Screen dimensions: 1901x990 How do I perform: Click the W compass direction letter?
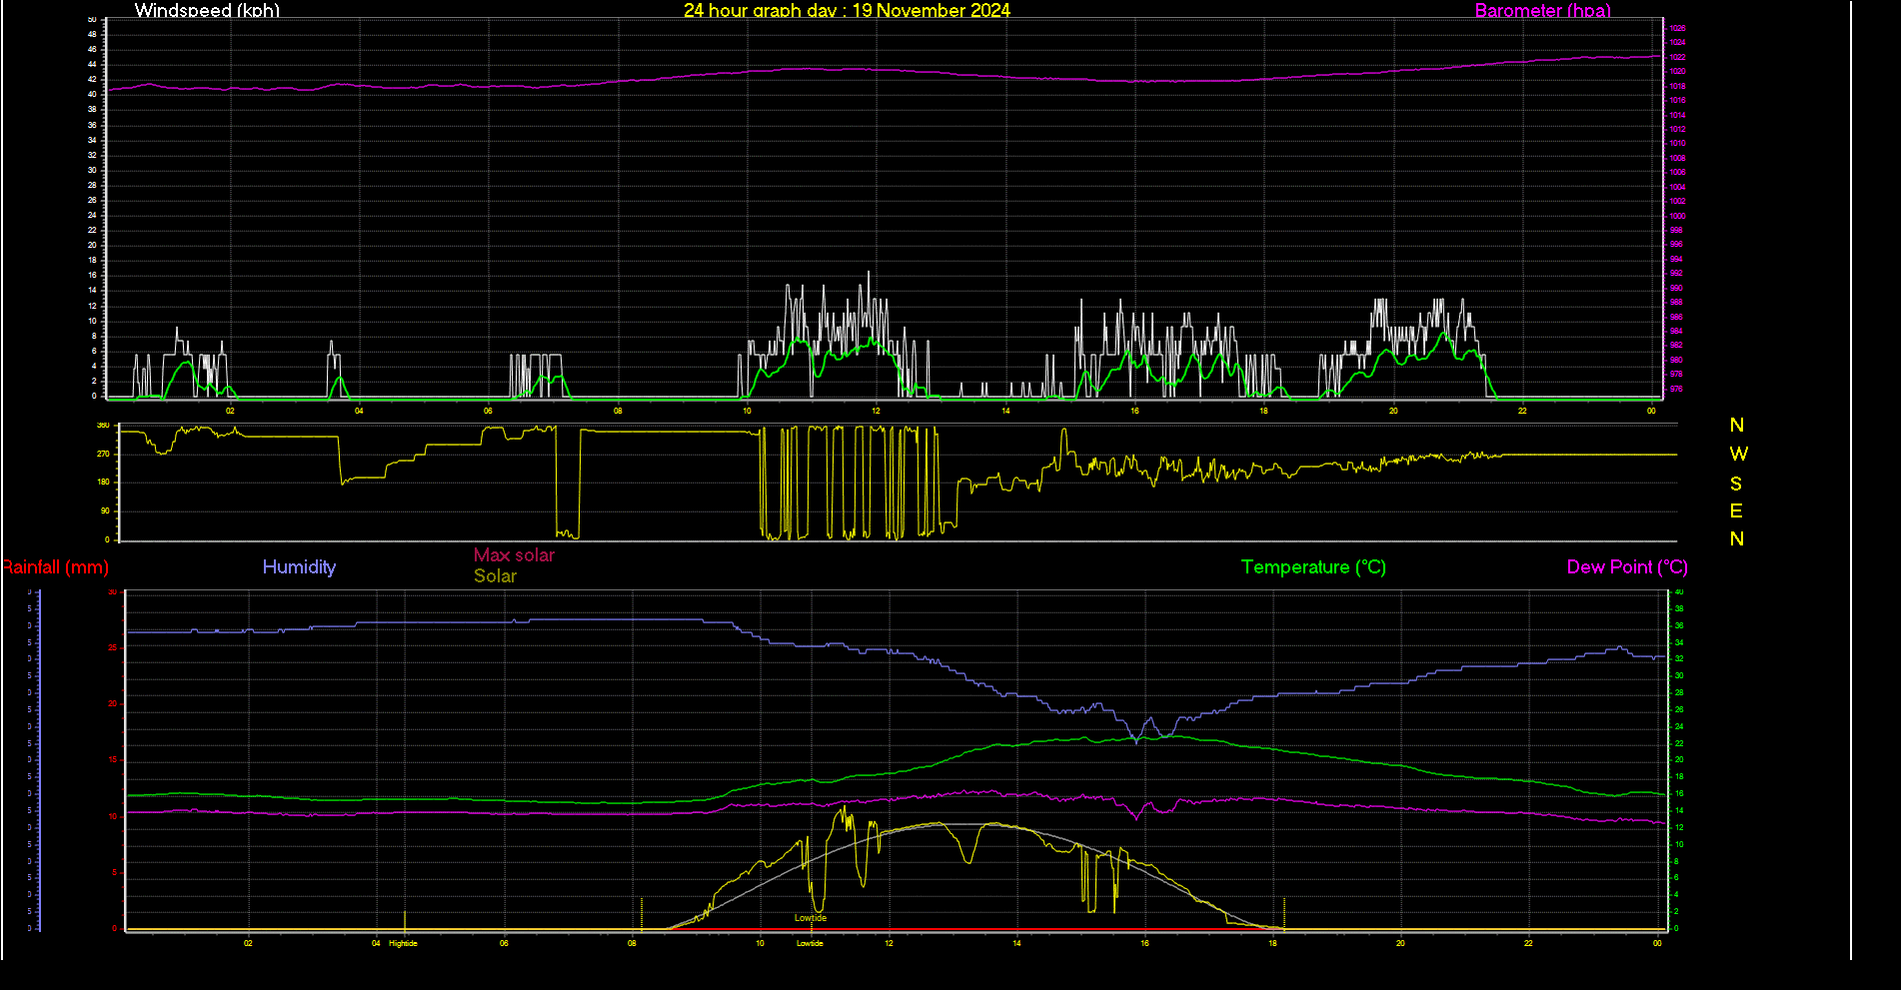pos(1738,454)
